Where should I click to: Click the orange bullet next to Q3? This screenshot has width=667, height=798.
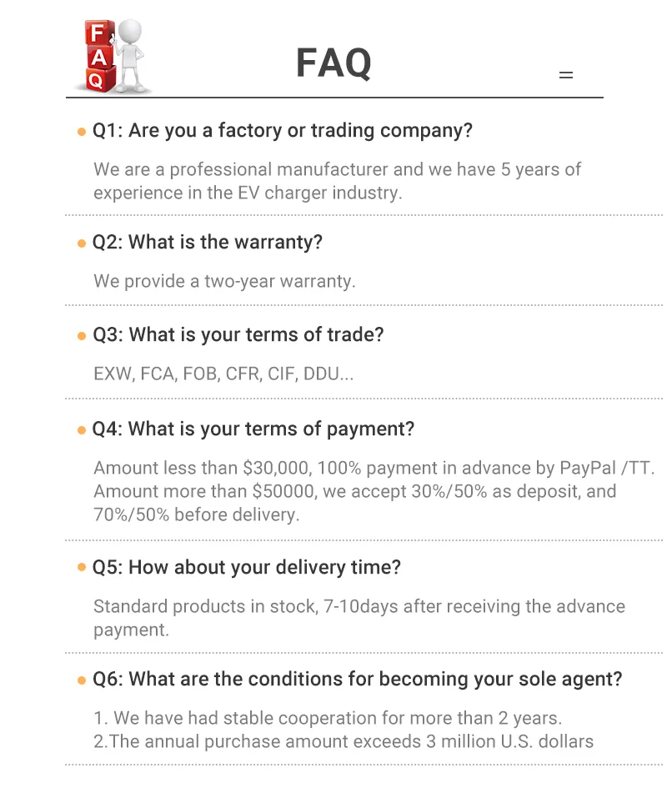[x=82, y=336]
